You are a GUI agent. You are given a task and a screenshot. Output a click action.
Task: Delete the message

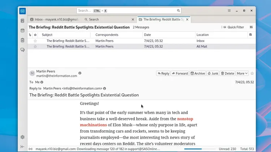pyautogui.click(x=228, y=73)
